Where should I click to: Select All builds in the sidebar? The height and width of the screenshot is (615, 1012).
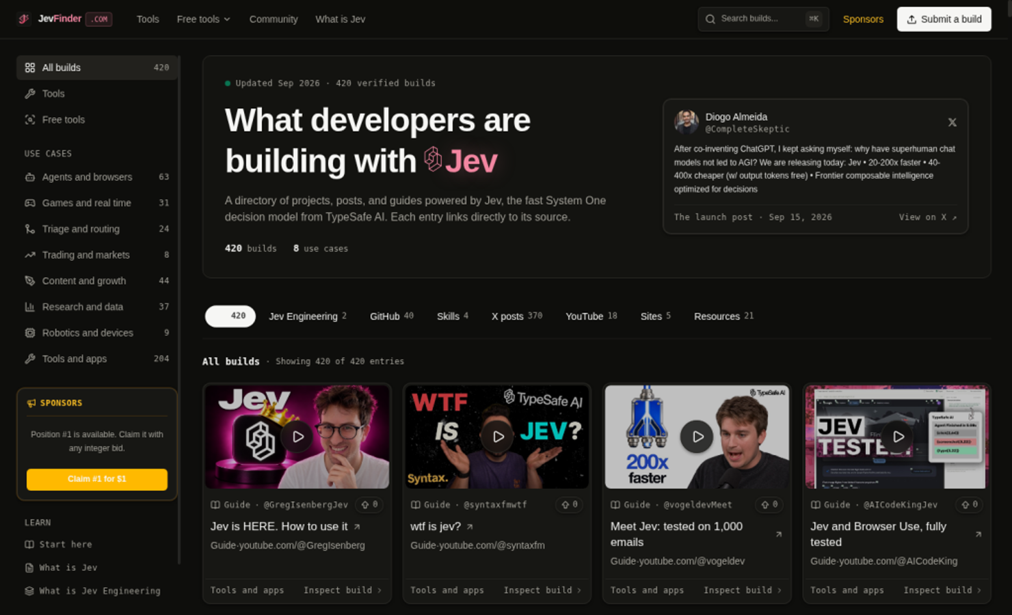click(97, 68)
